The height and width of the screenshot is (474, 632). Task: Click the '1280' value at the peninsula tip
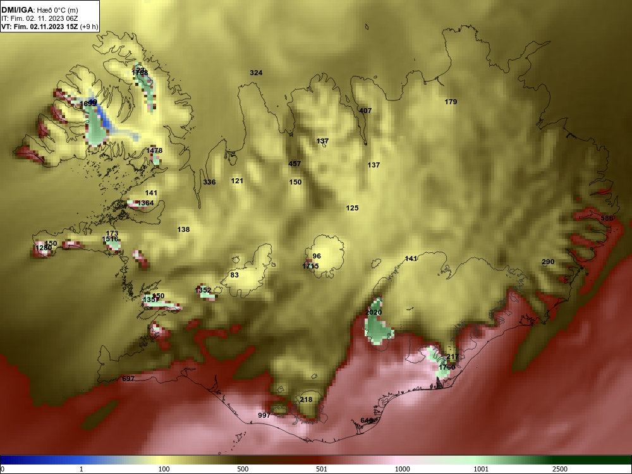tap(43, 248)
